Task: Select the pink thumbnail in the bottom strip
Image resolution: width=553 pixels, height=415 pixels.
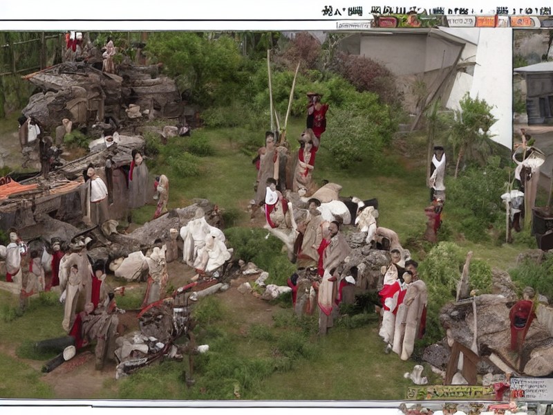Action: 505,409
